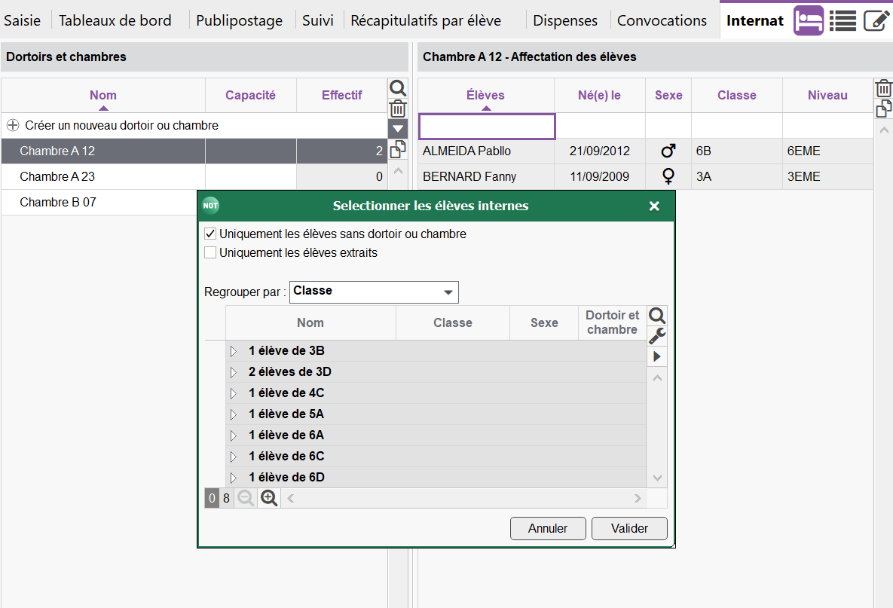Open the Dispenses tab
The height and width of the screenshot is (608, 893).
pos(565,20)
